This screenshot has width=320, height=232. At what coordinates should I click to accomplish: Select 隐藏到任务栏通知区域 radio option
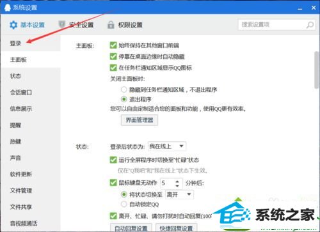point(124,89)
